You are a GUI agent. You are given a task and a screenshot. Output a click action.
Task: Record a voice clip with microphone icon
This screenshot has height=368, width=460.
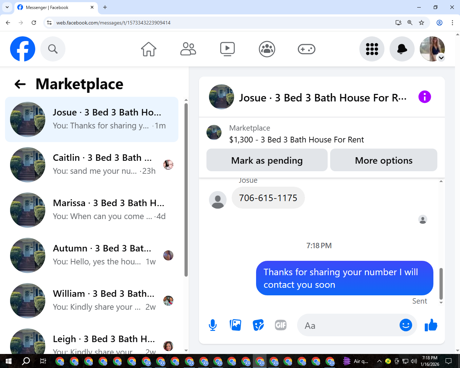(213, 325)
